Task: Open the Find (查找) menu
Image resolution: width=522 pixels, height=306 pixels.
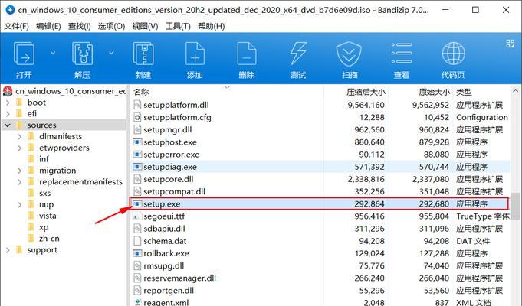Action: pos(79,26)
